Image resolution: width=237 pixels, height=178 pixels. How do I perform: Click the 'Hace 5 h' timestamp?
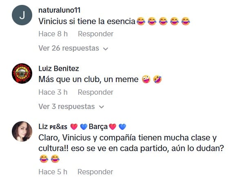click(x=53, y=172)
